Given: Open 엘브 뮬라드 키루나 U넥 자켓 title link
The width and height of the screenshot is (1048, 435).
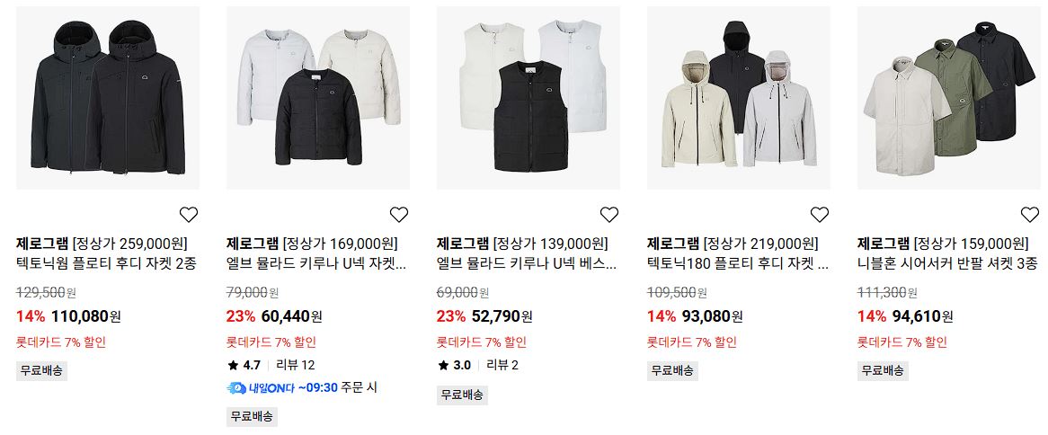Looking at the screenshot, I should coord(316,264).
